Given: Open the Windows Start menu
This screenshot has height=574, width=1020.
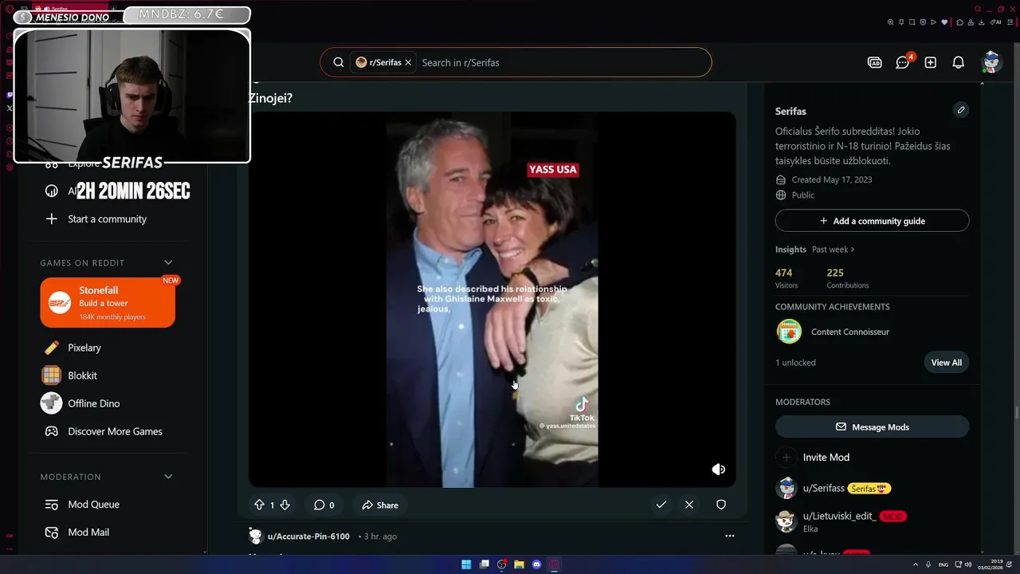Looking at the screenshot, I should (466, 564).
